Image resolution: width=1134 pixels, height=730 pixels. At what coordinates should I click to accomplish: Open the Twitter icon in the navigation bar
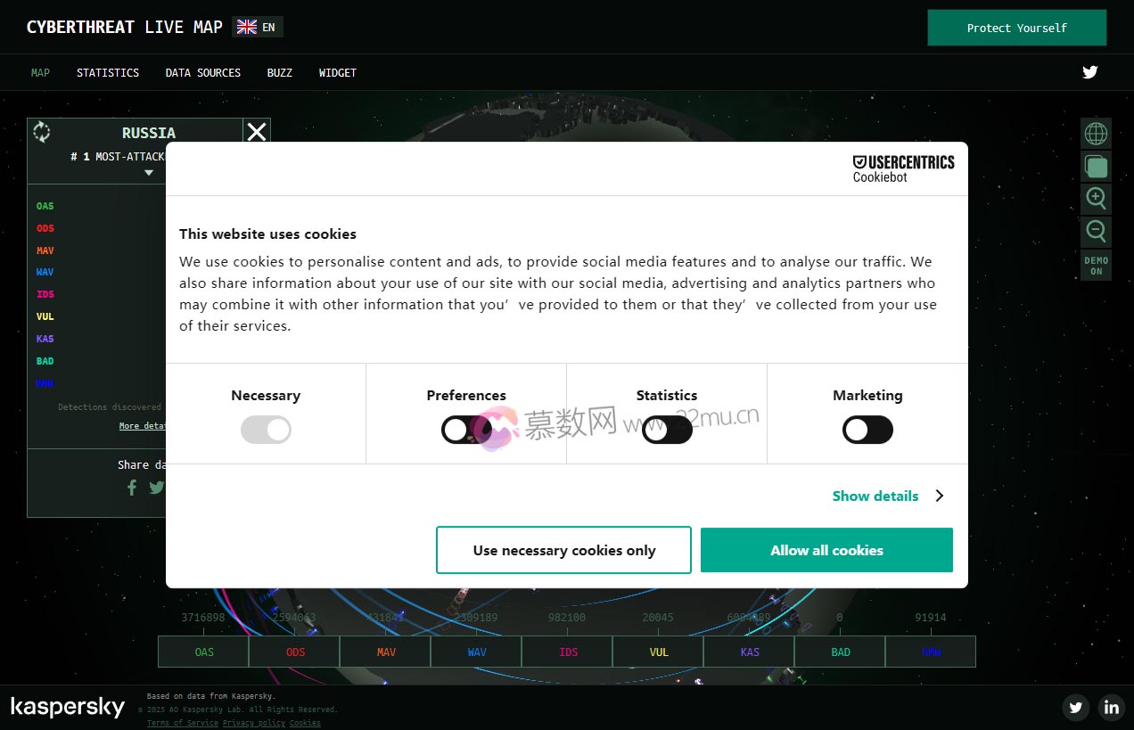(x=1089, y=72)
